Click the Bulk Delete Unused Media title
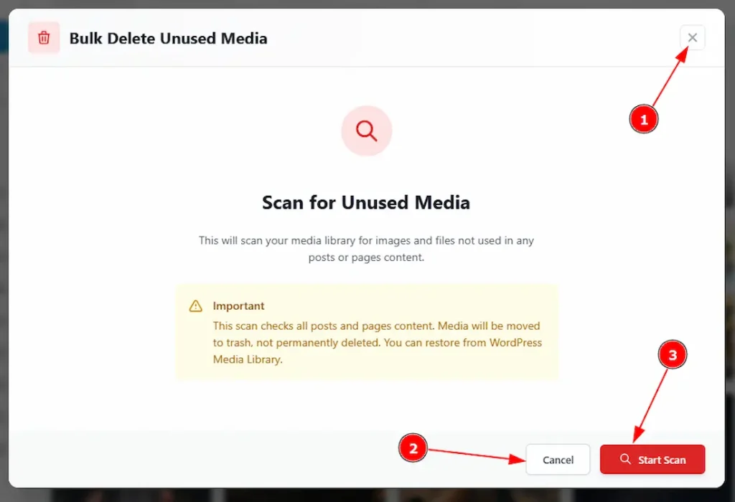Image resolution: width=735 pixels, height=502 pixels. coord(168,38)
